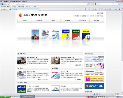Open the address bar history dropdown
The height and width of the screenshot is (98, 123).
click(87, 4)
